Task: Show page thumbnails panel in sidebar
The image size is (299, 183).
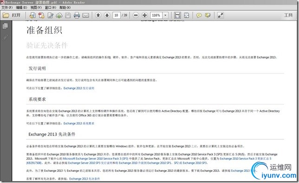Action: coord(6,26)
